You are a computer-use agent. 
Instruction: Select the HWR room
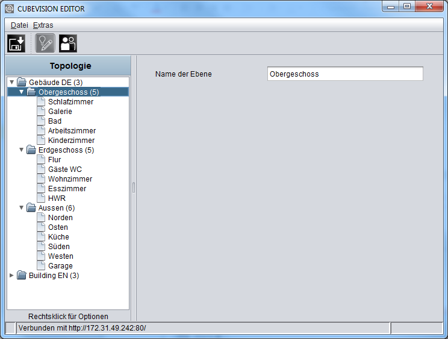pos(57,198)
